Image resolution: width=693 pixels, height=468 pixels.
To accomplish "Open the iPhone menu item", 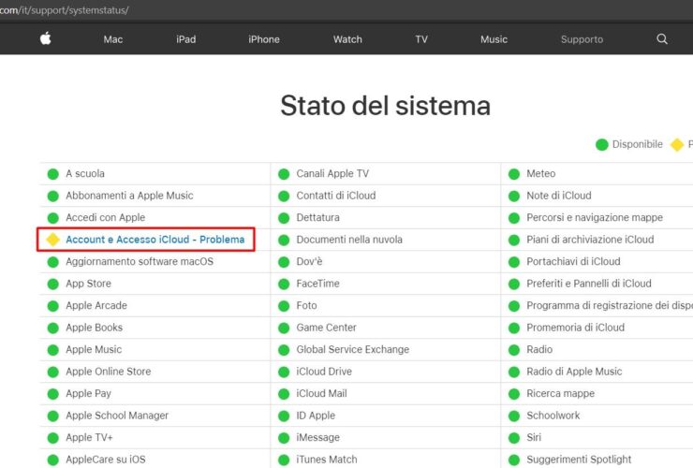I will point(264,39).
